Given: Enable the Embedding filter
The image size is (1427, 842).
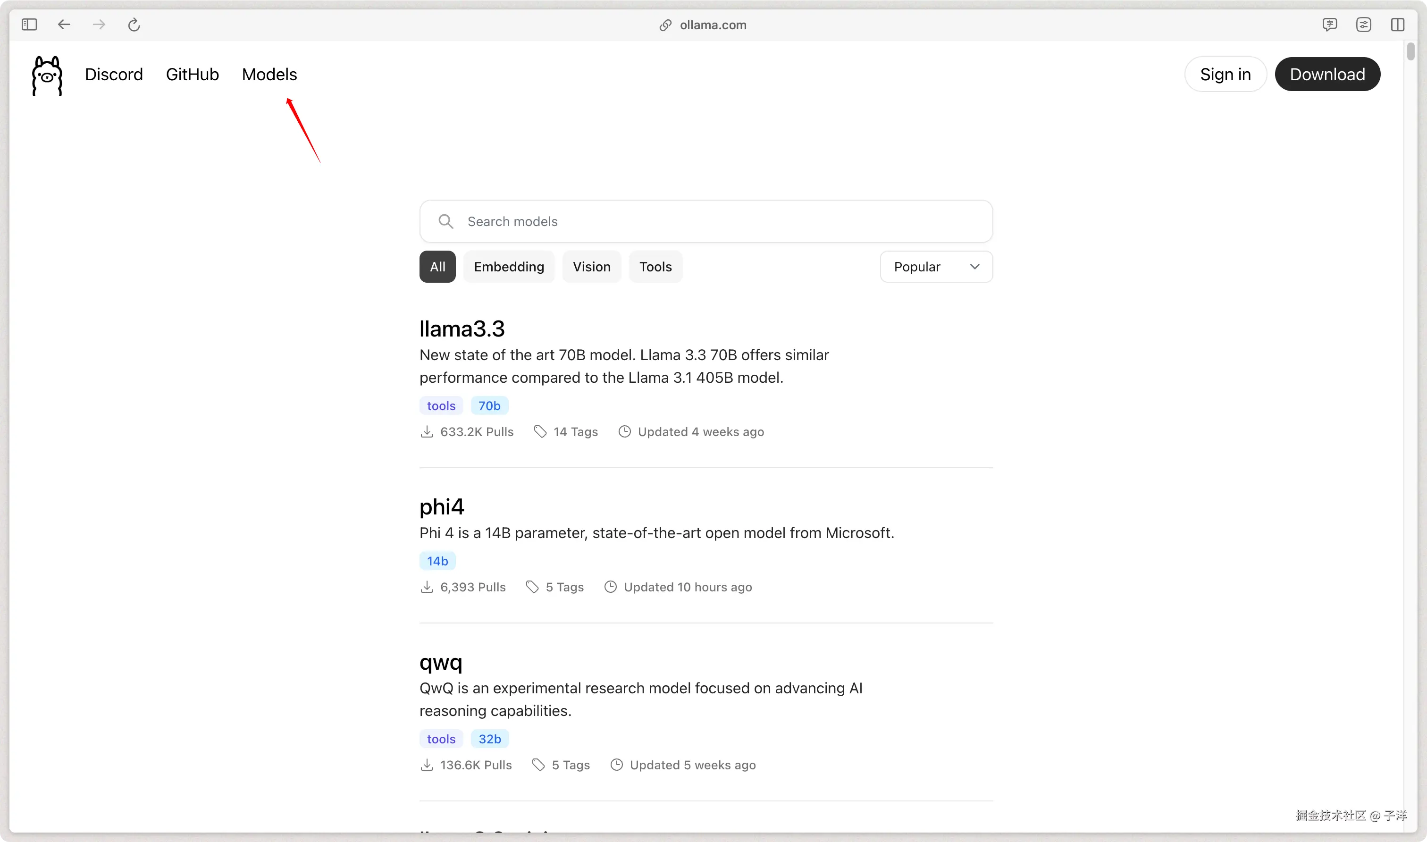Looking at the screenshot, I should 509,267.
